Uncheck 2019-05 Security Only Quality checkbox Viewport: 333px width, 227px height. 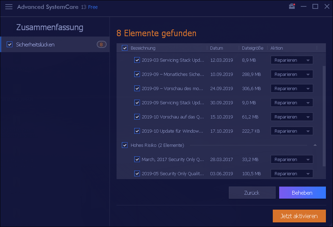pos(137,174)
